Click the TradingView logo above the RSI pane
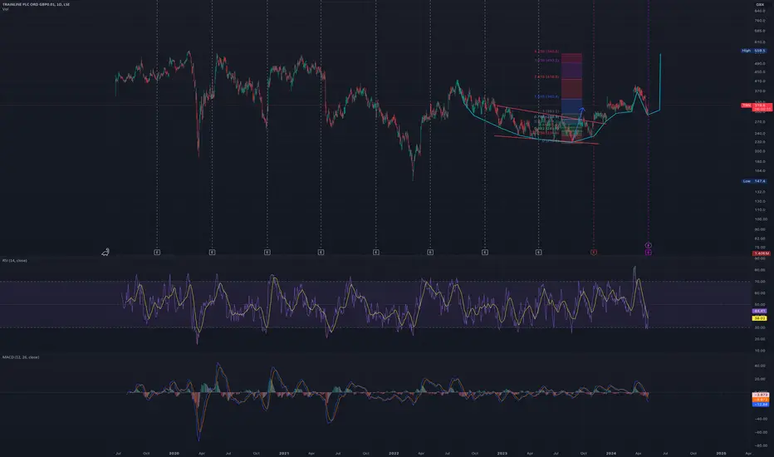The height and width of the screenshot is (457, 774). point(105,252)
